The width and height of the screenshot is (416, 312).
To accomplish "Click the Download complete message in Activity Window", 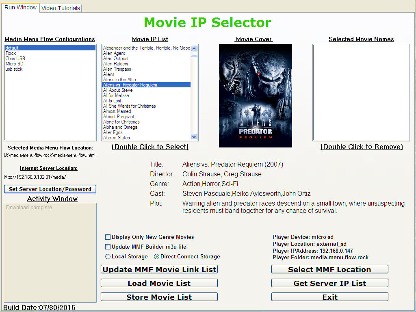I will point(29,208).
